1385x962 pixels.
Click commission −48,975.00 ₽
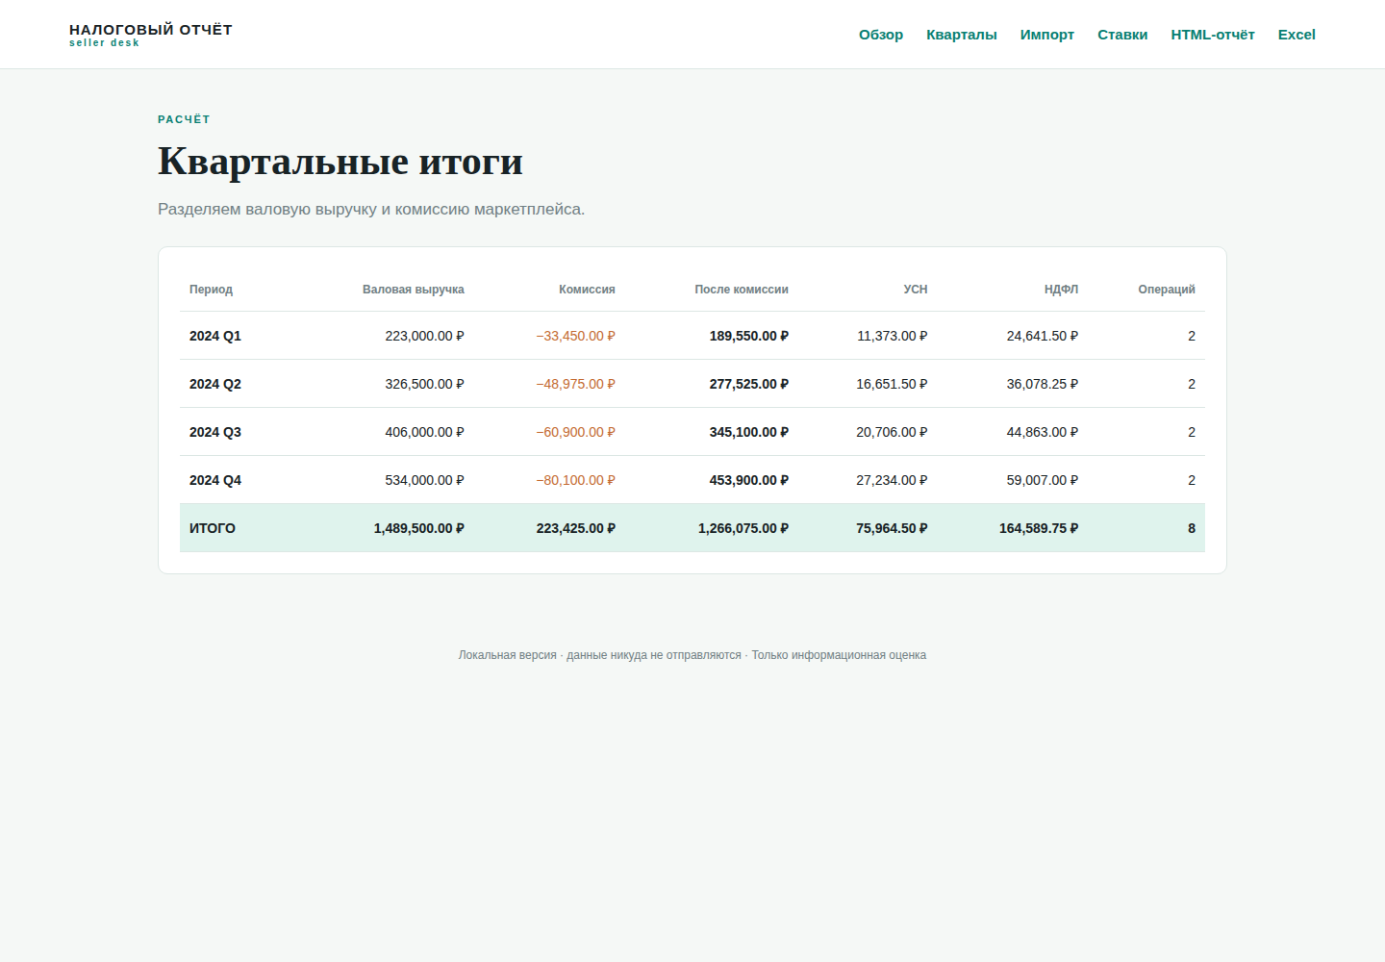(575, 384)
